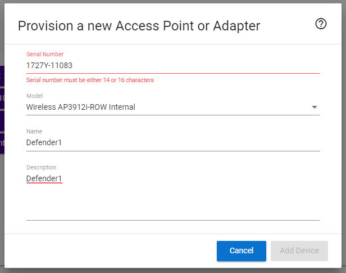Click the red Serial Number label
This screenshot has width=346, height=273.
pos(45,54)
